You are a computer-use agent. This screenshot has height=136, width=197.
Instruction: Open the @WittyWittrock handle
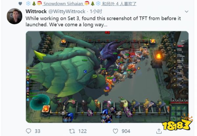click(x=67, y=11)
